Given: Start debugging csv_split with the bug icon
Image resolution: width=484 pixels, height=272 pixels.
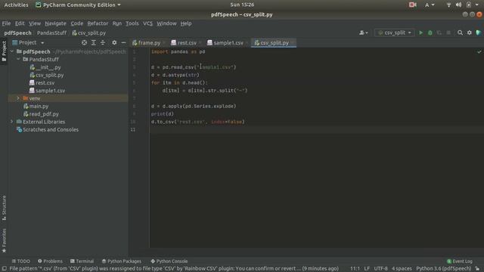Looking at the screenshot, I should point(430,32).
